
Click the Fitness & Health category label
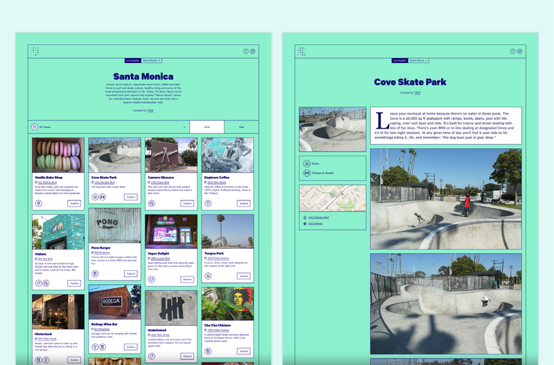[x=323, y=173]
